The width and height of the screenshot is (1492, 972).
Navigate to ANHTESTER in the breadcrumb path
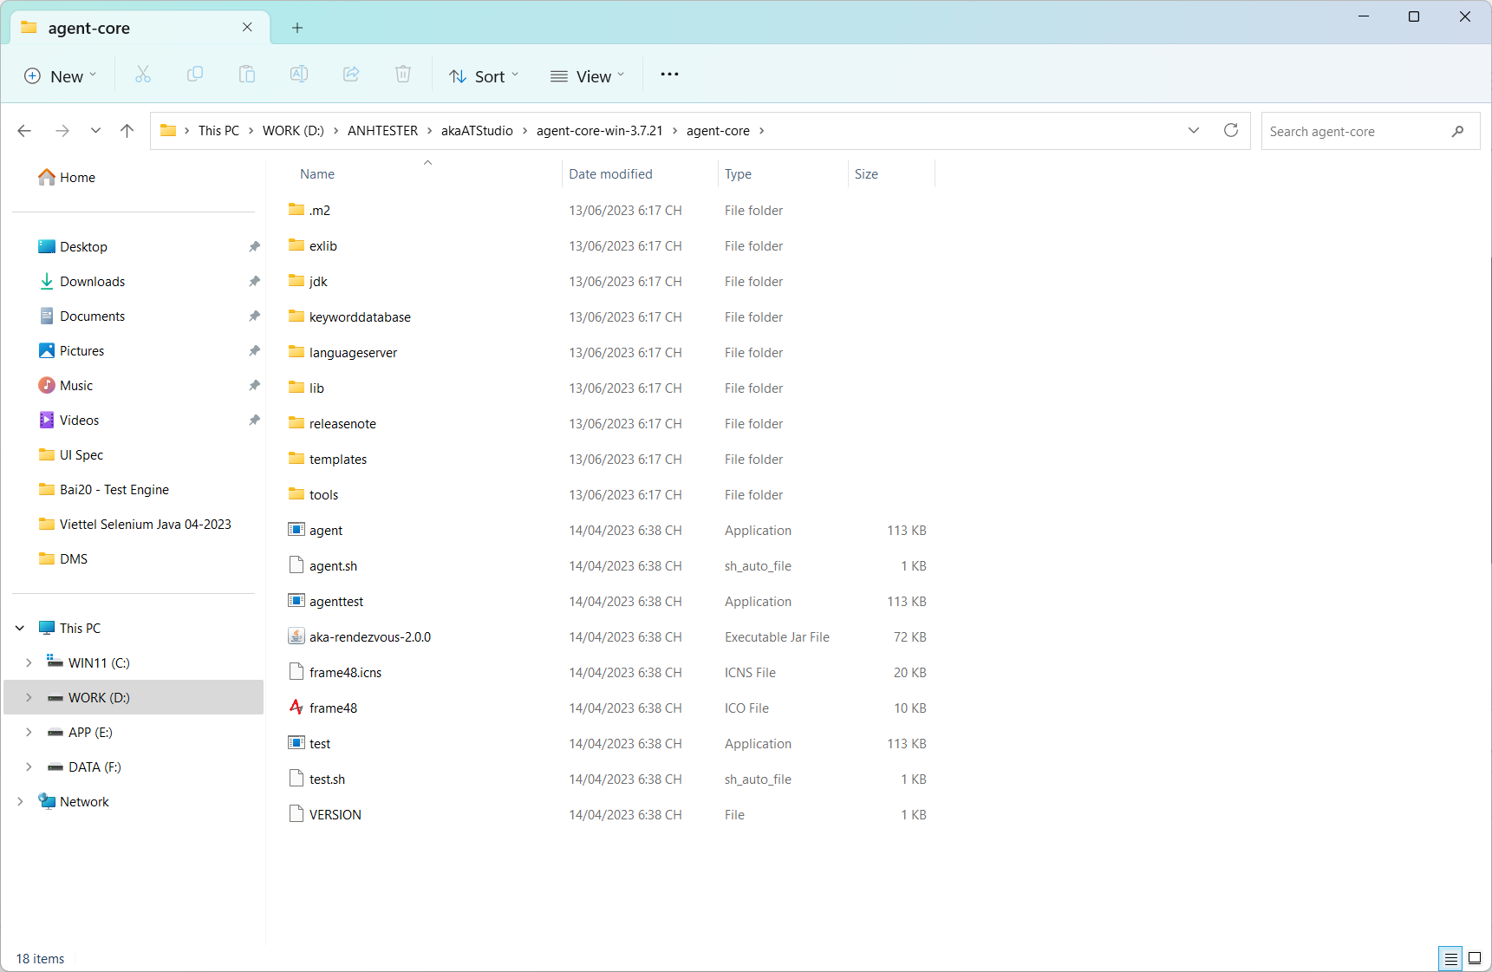[x=382, y=131]
